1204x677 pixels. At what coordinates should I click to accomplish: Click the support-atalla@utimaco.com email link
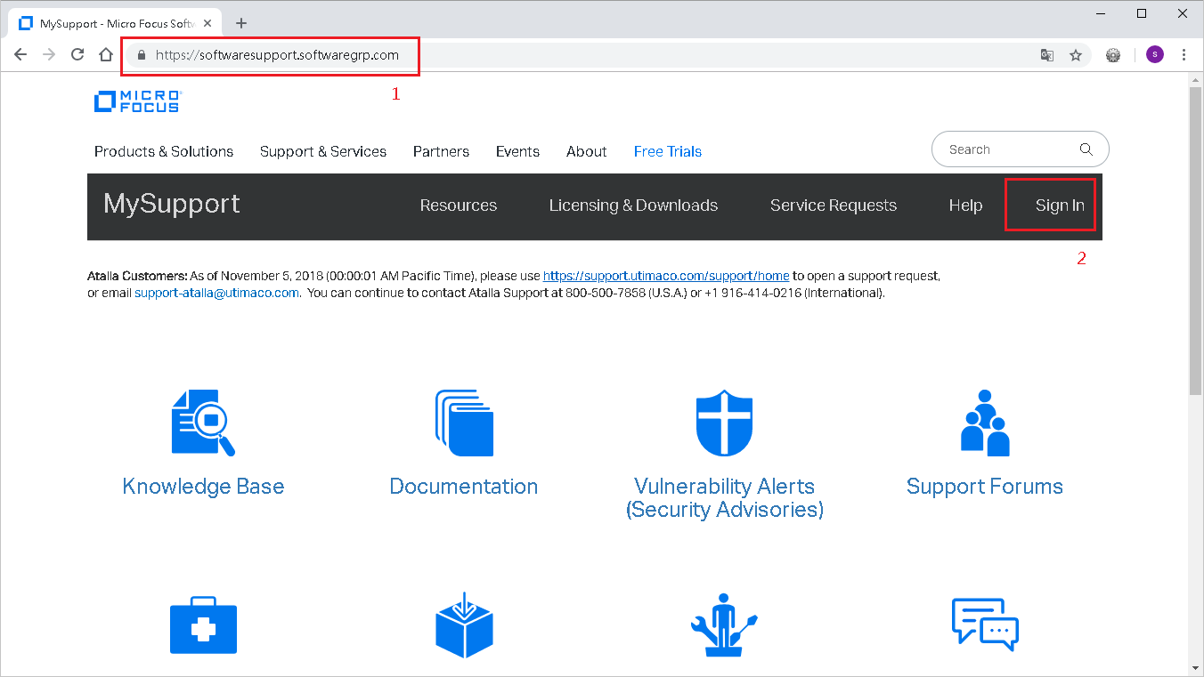(217, 292)
